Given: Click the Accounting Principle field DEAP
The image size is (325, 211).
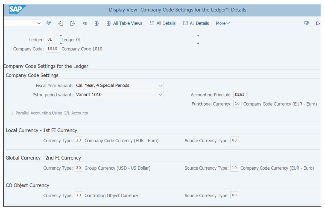Looking at the screenshot, I should (x=240, y=94).
